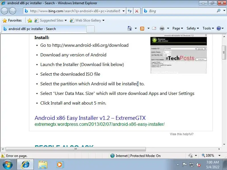Click the address bar URL field
Image resolution: width=227 pixels, height=170 pixels.
(x=75, y=11)
